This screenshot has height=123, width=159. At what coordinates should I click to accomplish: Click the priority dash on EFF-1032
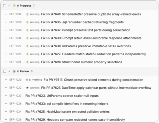[x=6, y=14]
